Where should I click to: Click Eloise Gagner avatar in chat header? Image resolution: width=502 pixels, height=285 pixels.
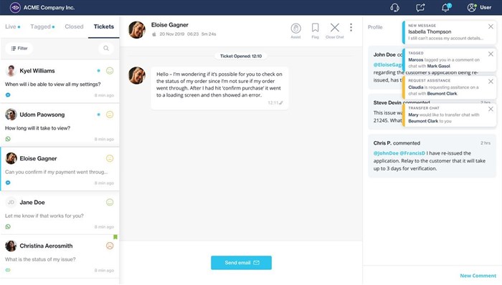[x=137, y=29]
